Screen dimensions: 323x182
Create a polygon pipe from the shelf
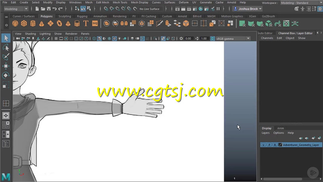click(x=77, y=23)
